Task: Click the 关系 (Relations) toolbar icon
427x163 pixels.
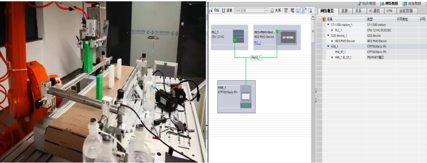Action: (276, 11)
